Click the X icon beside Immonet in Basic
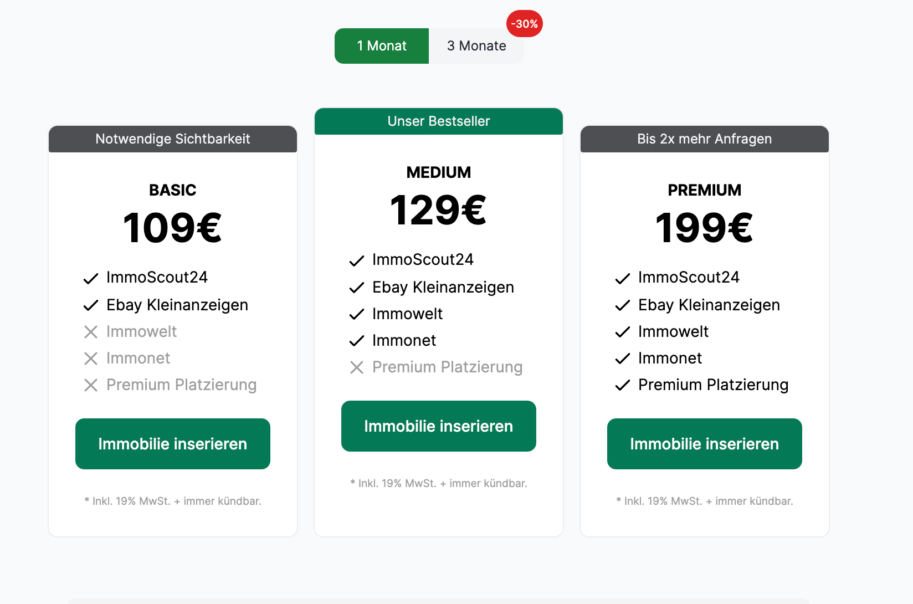 pos(91,359)
